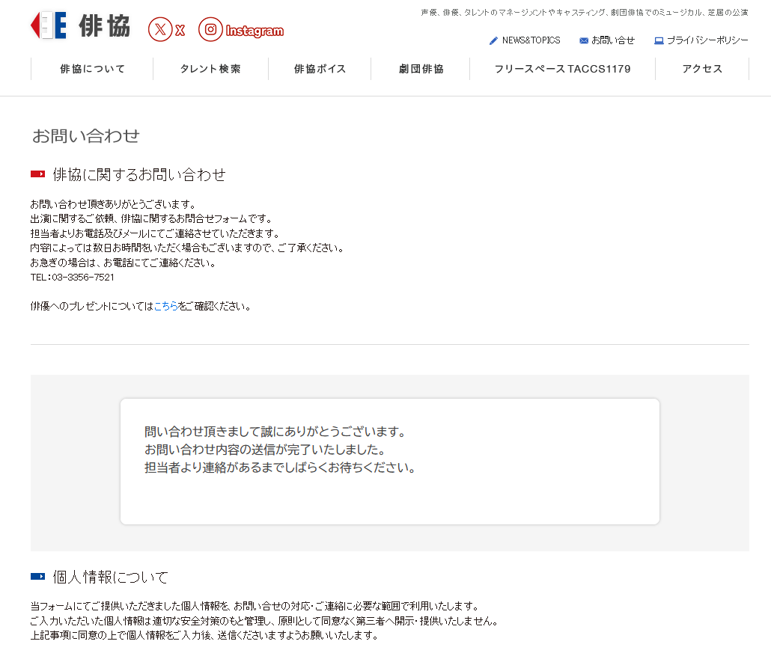Open the プライバシーポリシー text link

[x=707, y=40]
